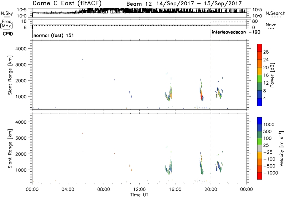Click the '04:00' time axis tick label

click(x=68, y=190)
